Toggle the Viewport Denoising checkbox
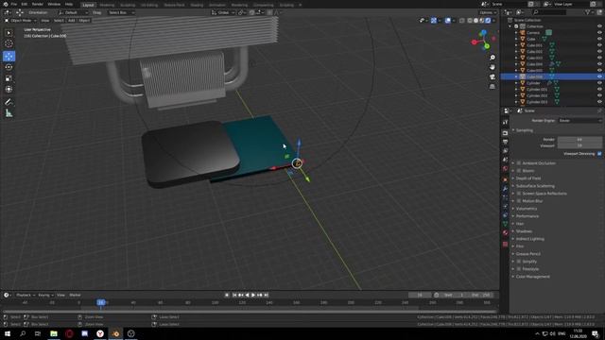 599,154
